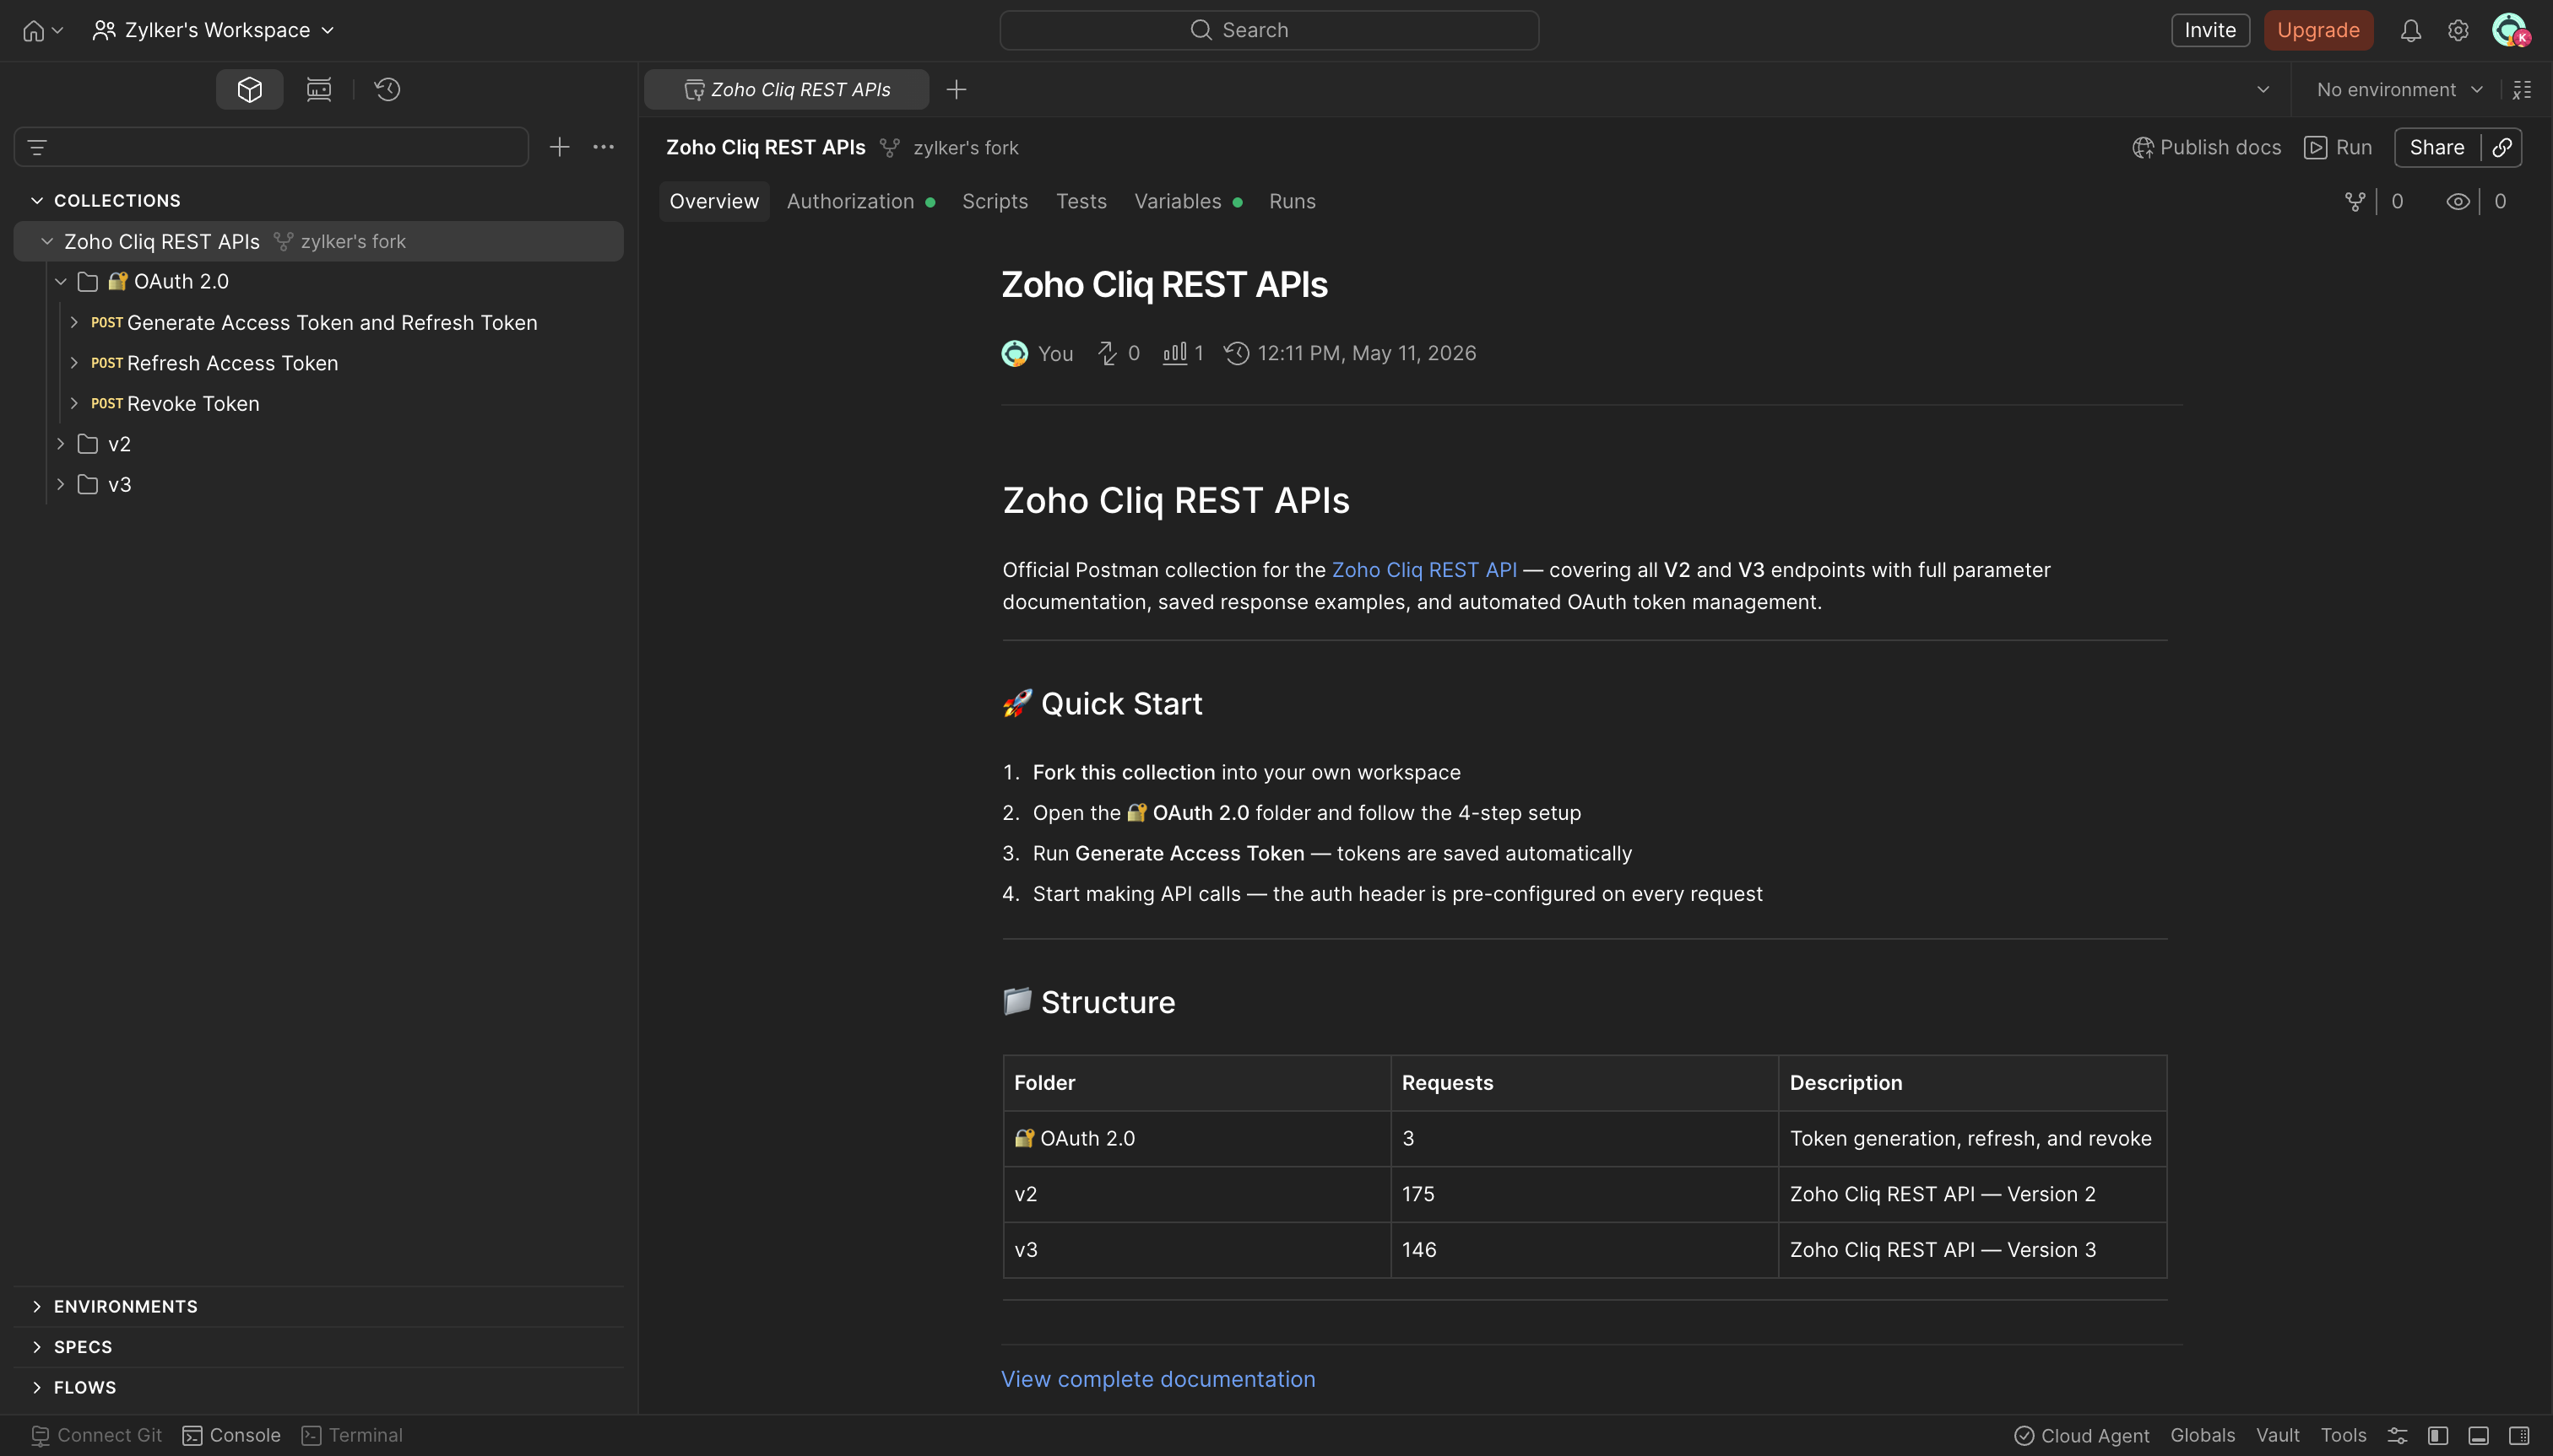This screenshot has width=2553, height=1456.
Task: Open the Terminal panel
Action: 352,1436
